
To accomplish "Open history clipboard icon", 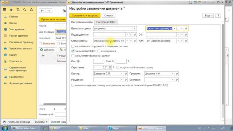I will 18,10.
